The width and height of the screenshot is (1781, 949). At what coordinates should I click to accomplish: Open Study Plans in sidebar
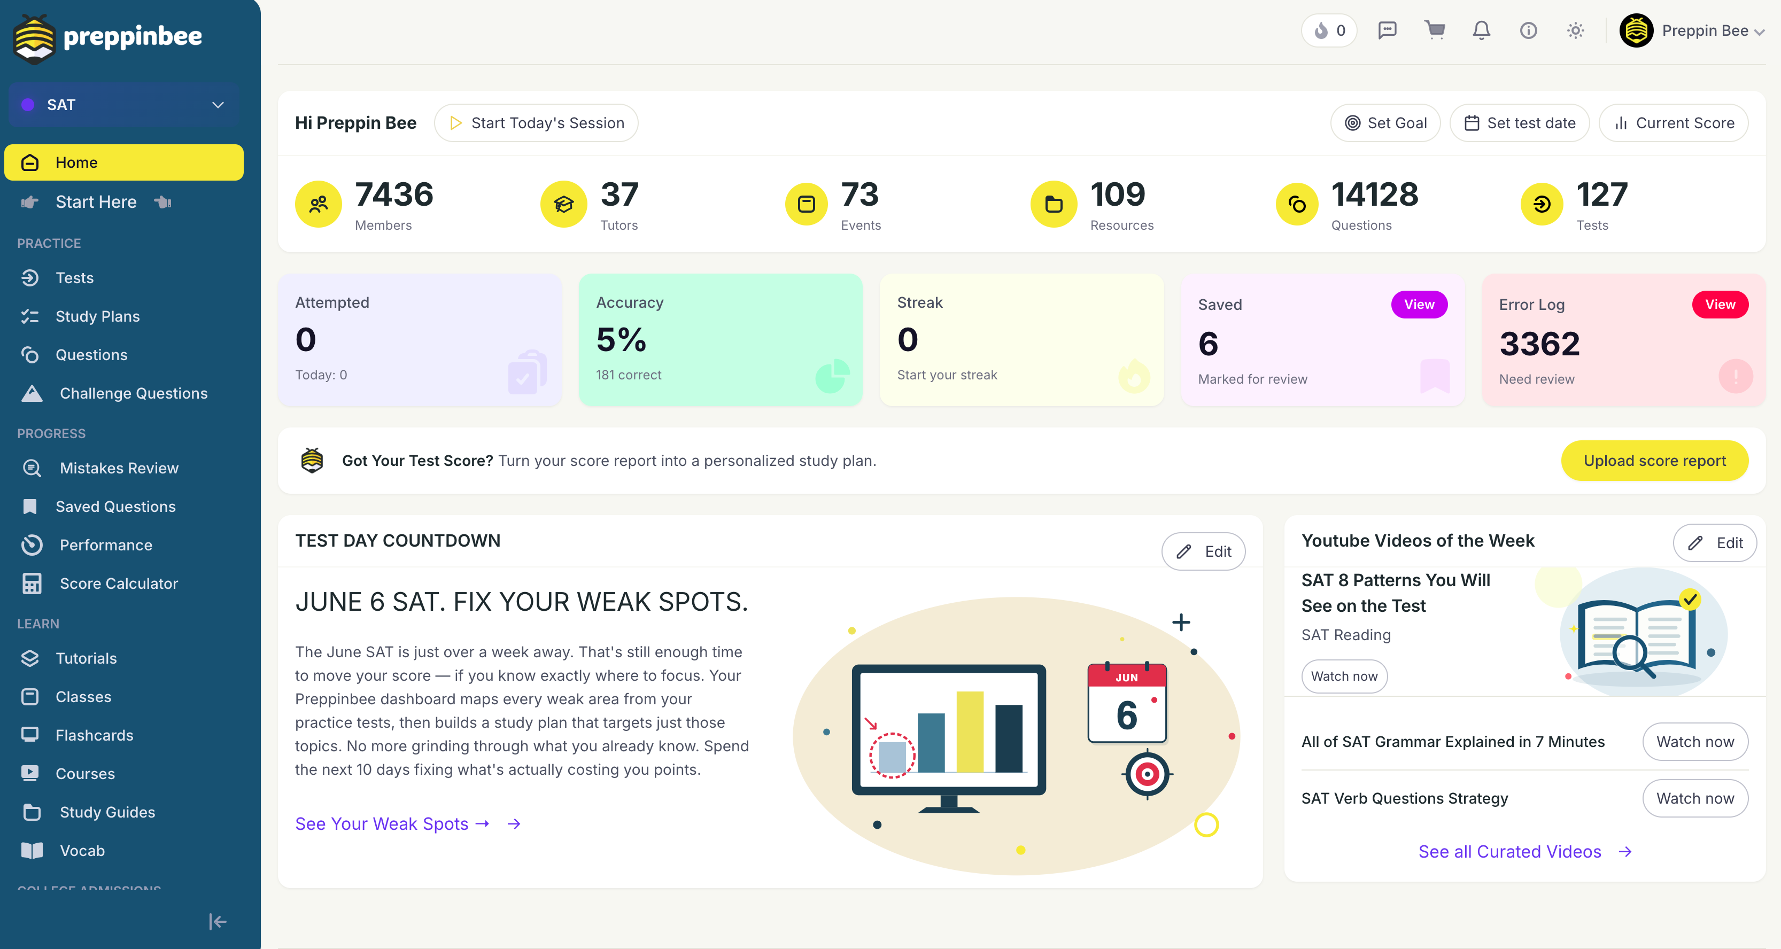pos(124,316)
